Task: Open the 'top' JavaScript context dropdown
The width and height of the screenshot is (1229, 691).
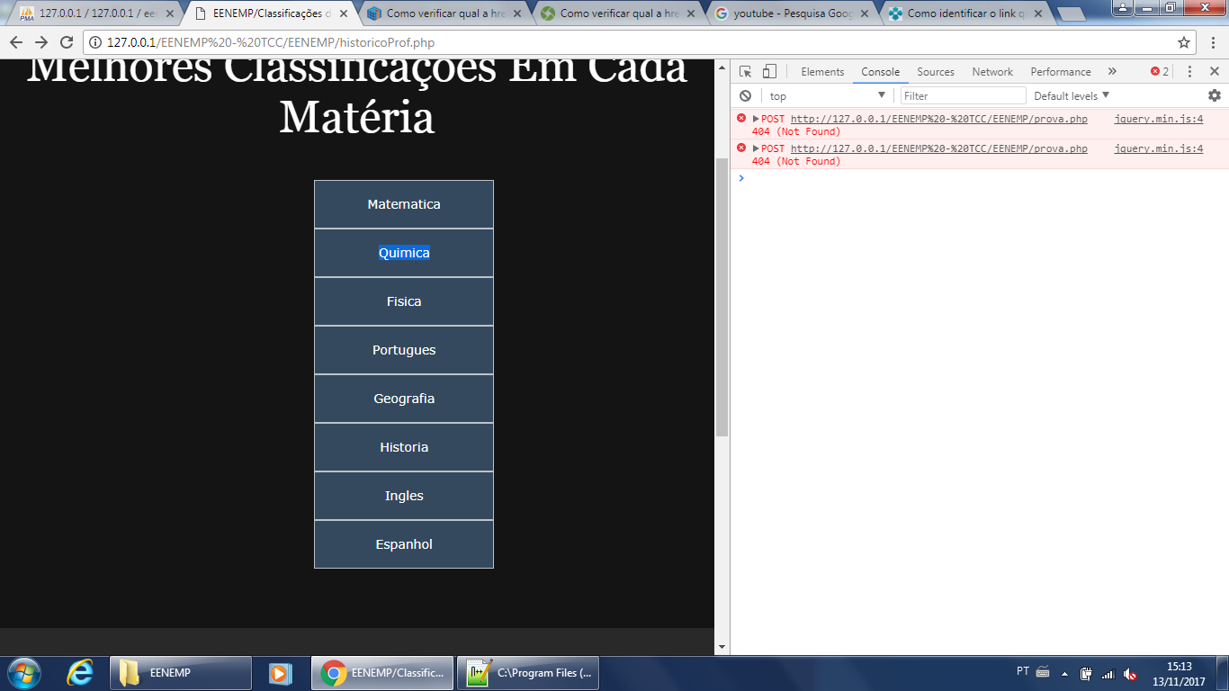Action: click(x=827, y=95)
